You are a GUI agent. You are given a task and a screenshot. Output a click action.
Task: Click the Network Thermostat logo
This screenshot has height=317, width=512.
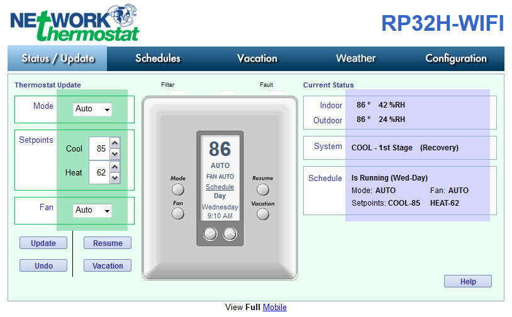point(75,23)
